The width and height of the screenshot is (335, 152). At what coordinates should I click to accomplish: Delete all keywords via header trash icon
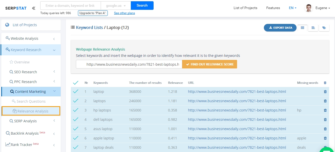click(x=325, y=83)
